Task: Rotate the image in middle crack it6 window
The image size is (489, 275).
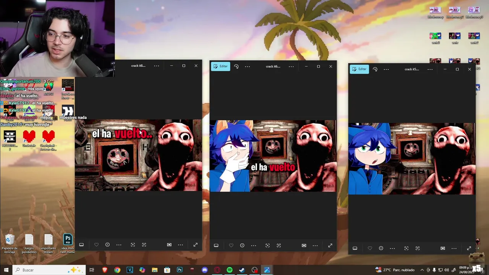Action: click(x=236, y=66)
